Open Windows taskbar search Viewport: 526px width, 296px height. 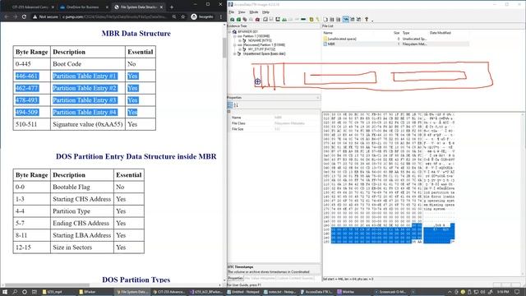click(15, 292)
